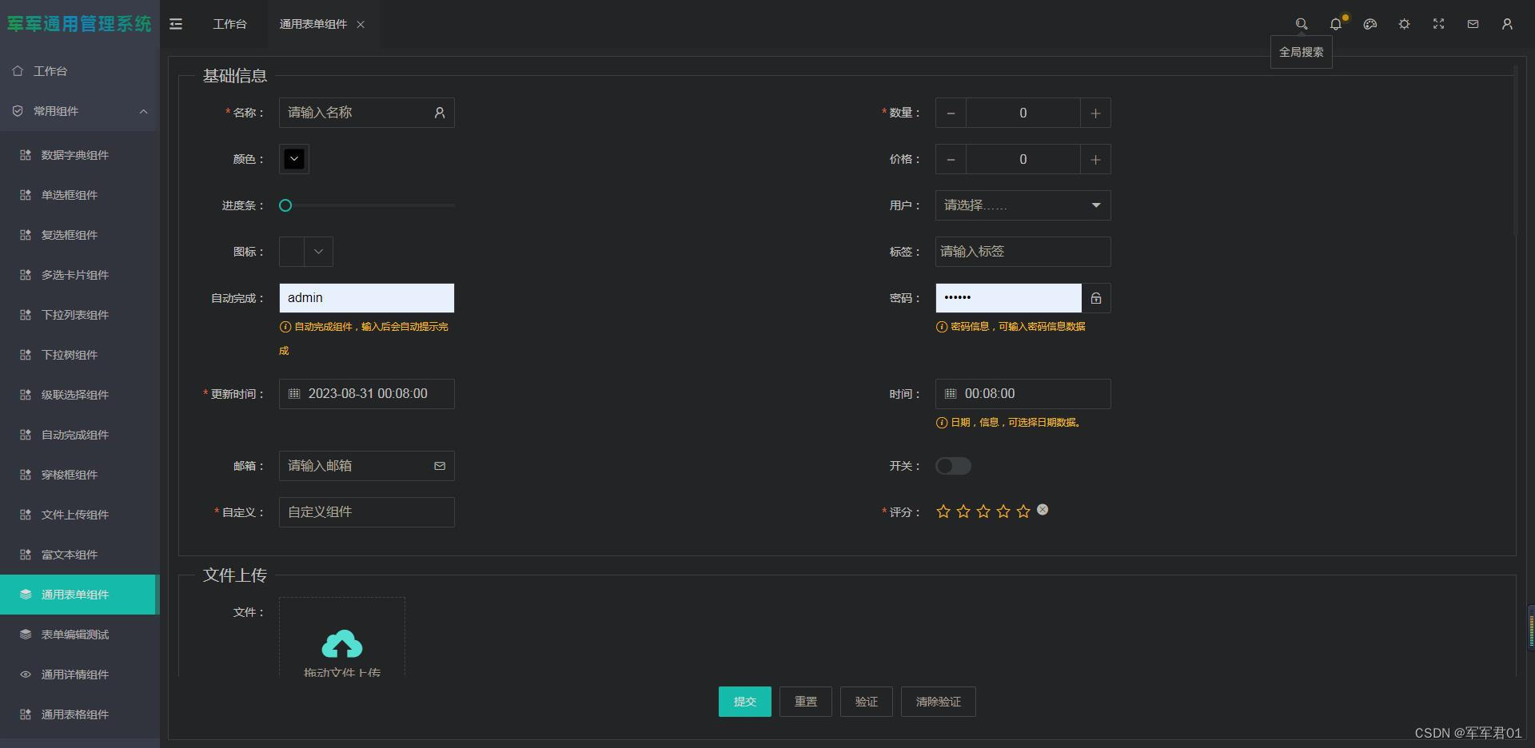Open 级联选择组件 in the sidebar
The width and height of the screenshot is (1535, 748).
[x=80, y=395]
